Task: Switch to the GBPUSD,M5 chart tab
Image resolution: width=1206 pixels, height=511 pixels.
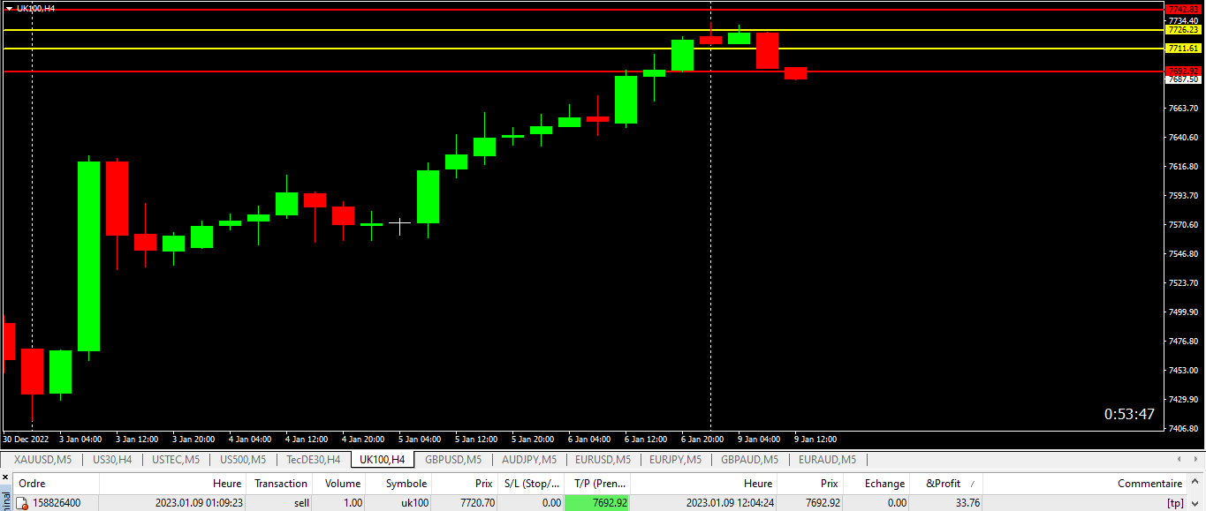Action: (x=453, y=460)
